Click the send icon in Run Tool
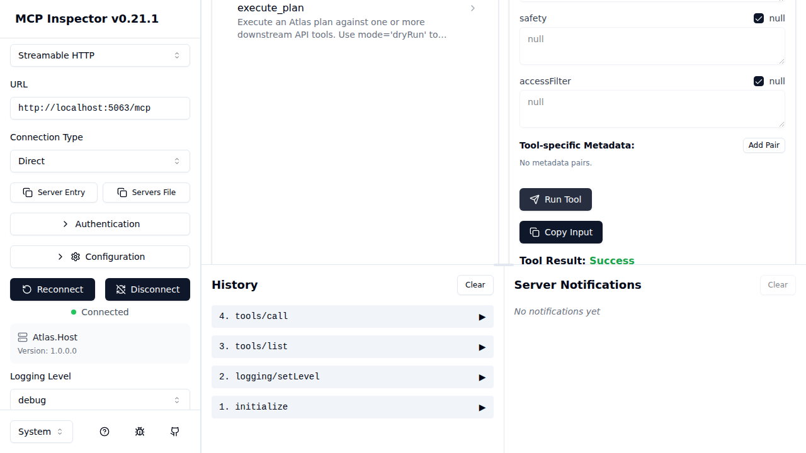The height and width of the screenshot is (453, 806). pos(534,199)
